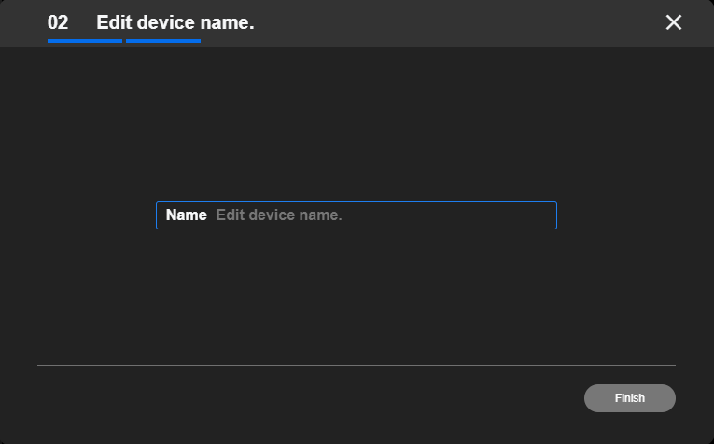Image resolution: width=714 pixels, height=444 pixels.
Task: Click the blue border of the Name field
Action: [x=357, y=202]
